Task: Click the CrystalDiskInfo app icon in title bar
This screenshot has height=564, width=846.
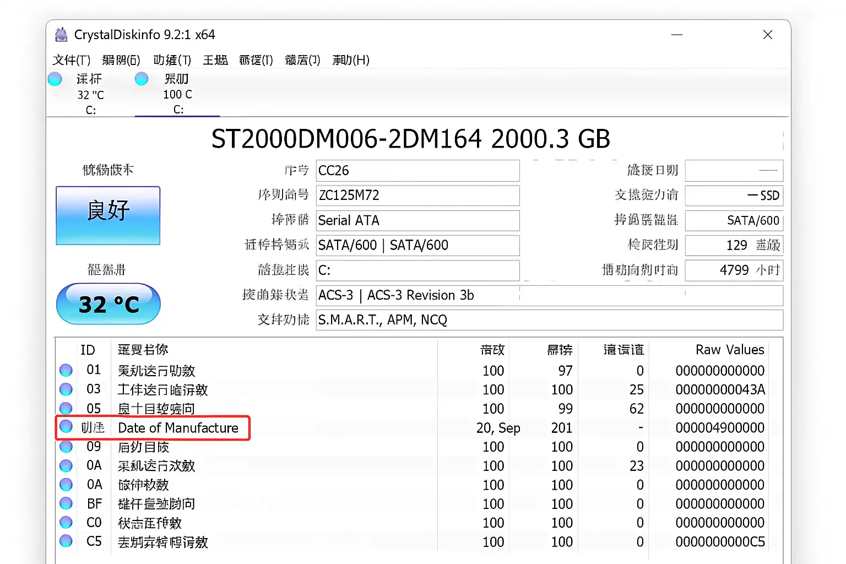Action: pos(61,35)
